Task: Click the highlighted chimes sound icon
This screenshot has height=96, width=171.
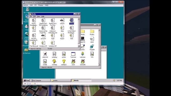Action: tap(72, 20)
